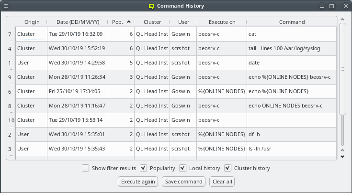352x193 pixels.
Task: Click date 'Fri 25/10/19 17:34:05'
Action: coord(78,91)
